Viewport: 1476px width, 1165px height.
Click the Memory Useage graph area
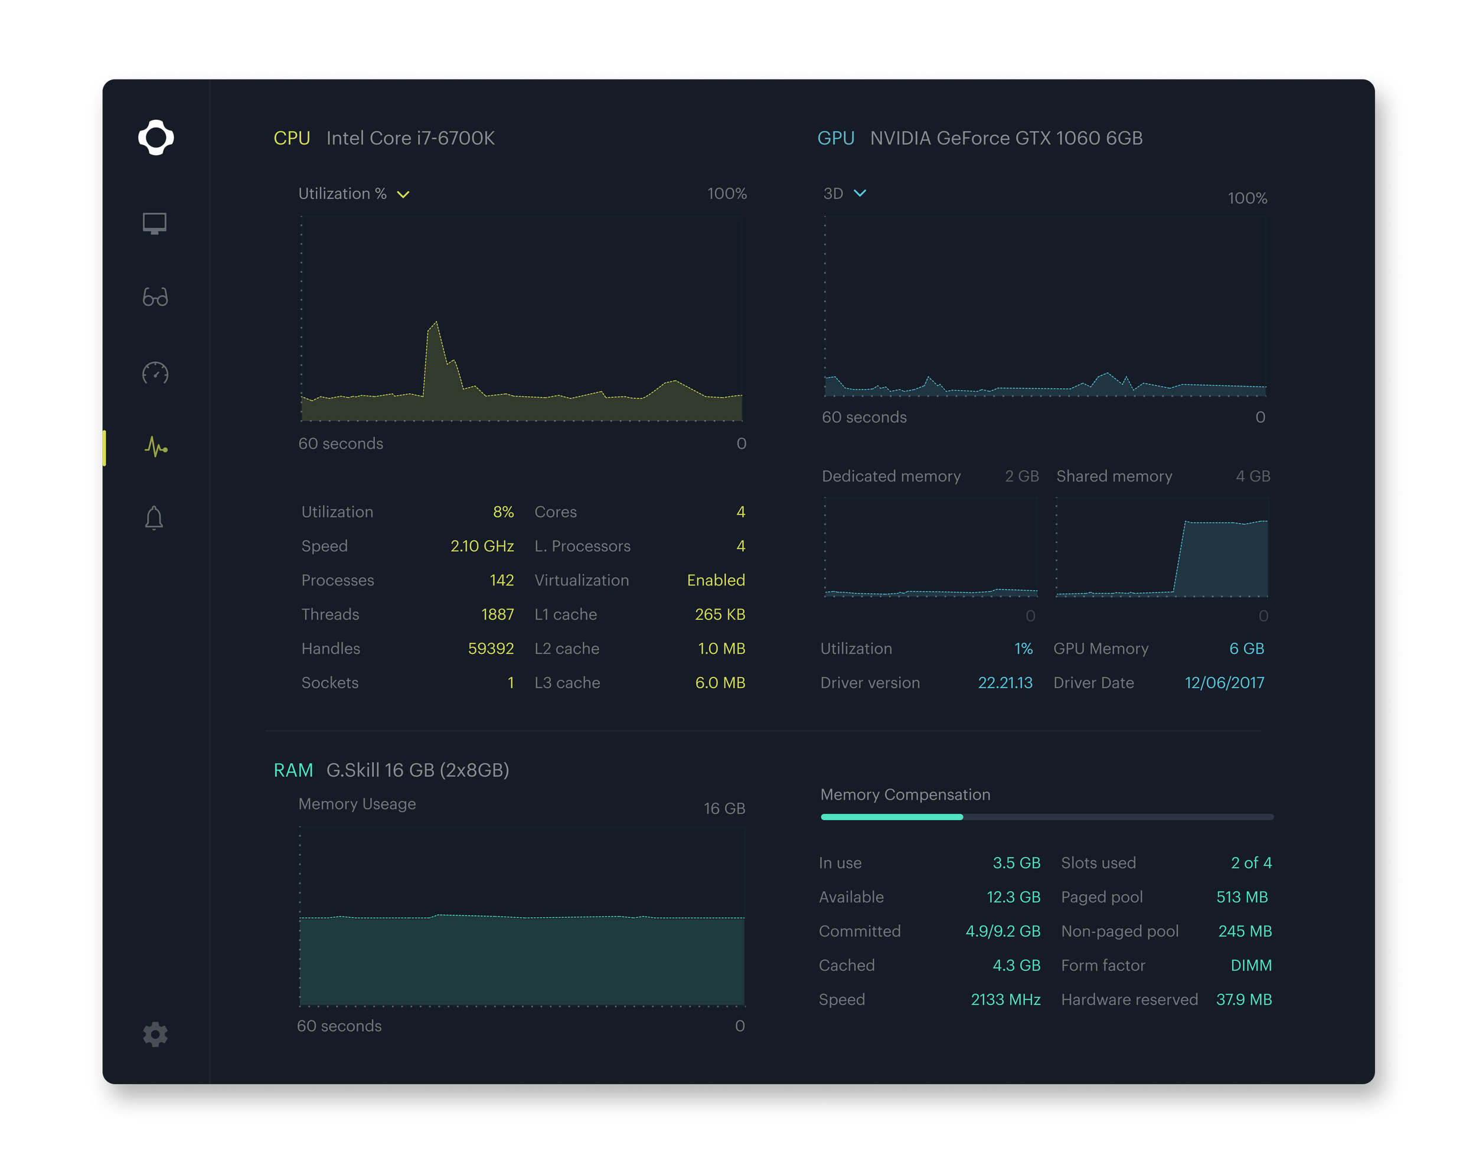tap(522, 955)
